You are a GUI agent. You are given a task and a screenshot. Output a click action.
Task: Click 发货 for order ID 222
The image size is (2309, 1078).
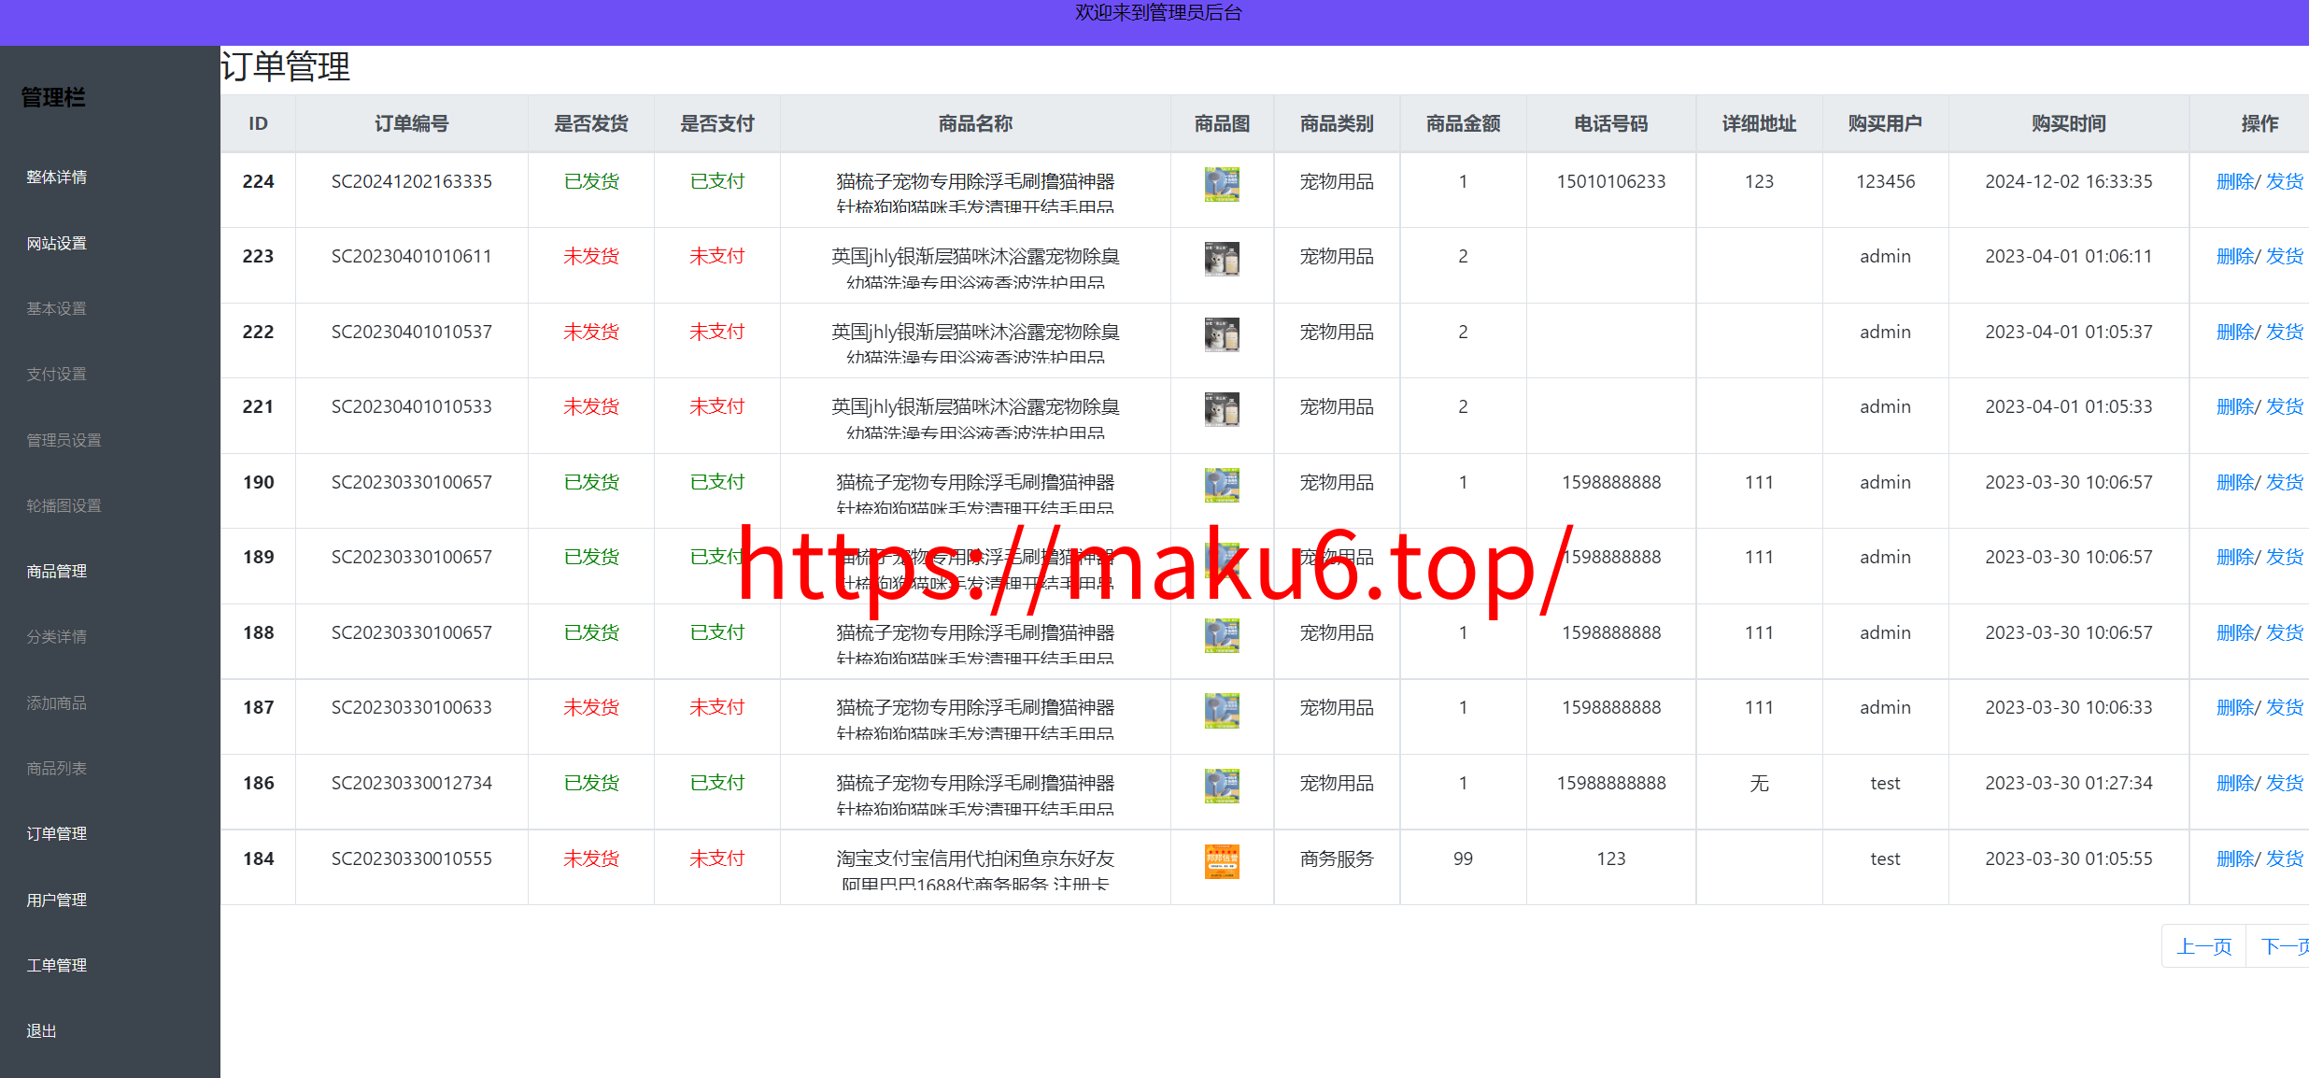pyautogui.click(x=2285, y=332)
